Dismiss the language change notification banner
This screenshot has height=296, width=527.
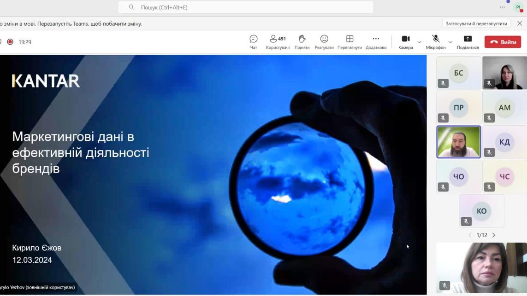pos(520,23)
